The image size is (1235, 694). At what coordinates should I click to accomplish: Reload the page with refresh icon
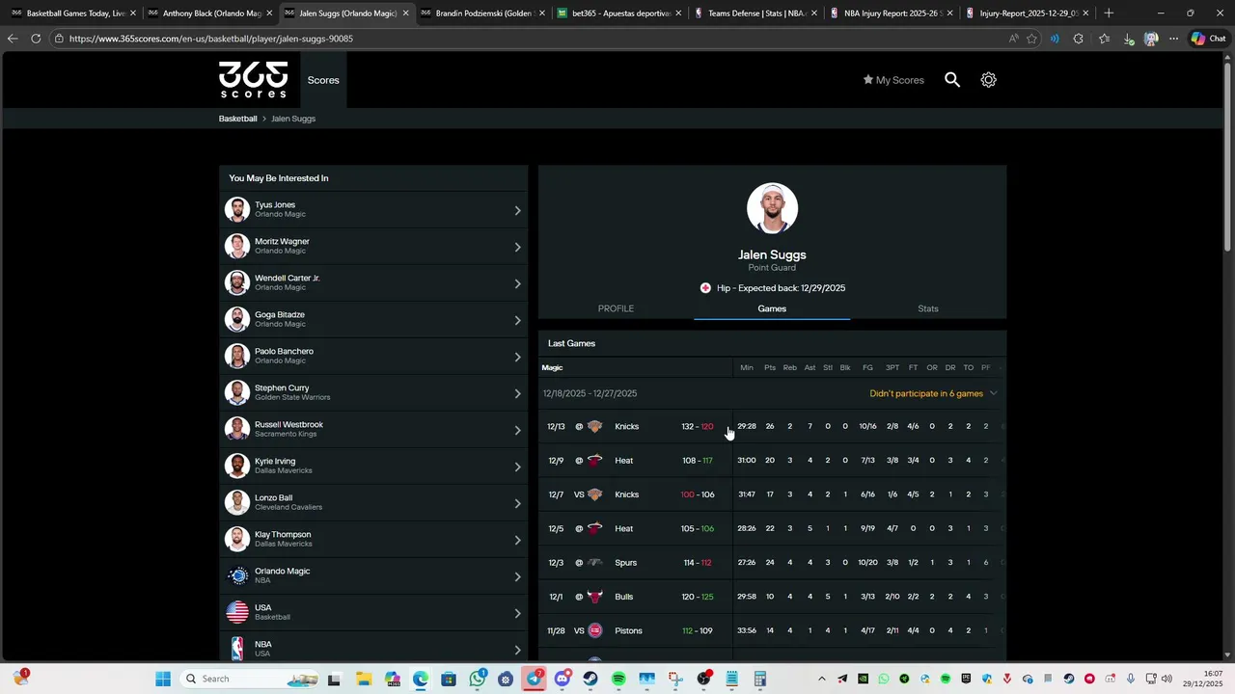36,39
